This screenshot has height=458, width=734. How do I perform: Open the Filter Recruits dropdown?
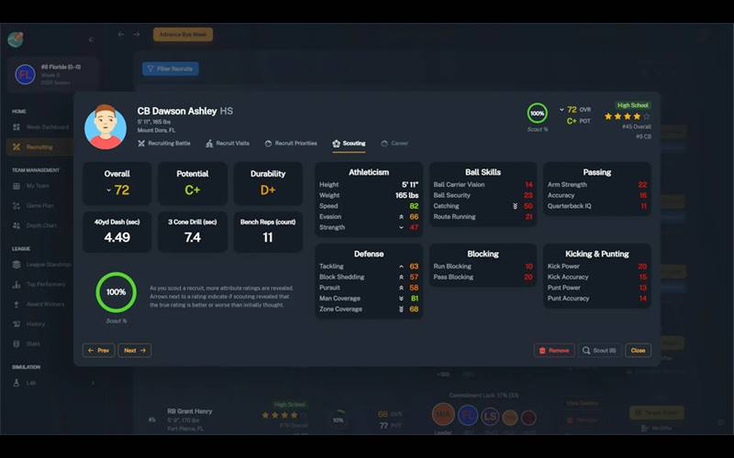tap(170, 69)
